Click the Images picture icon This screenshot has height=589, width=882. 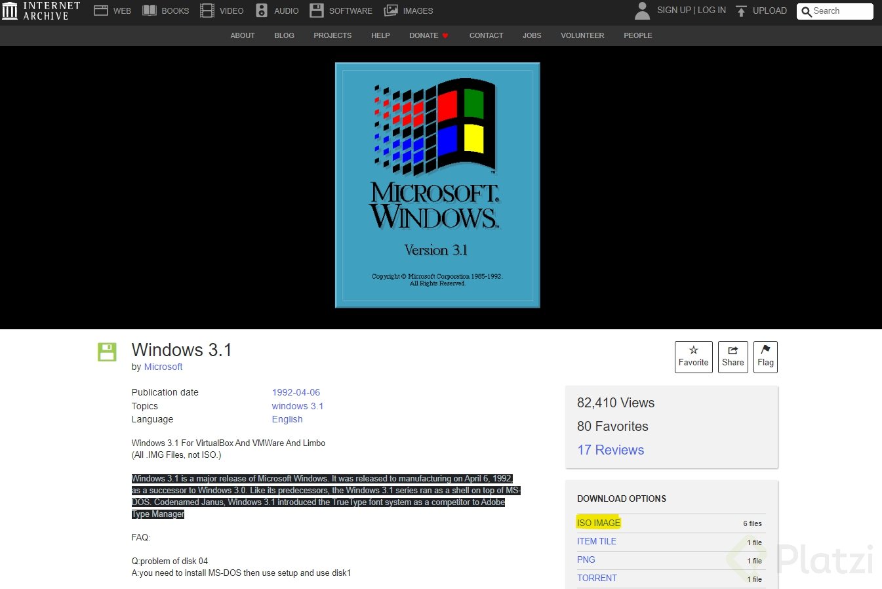tap(391, 10)
